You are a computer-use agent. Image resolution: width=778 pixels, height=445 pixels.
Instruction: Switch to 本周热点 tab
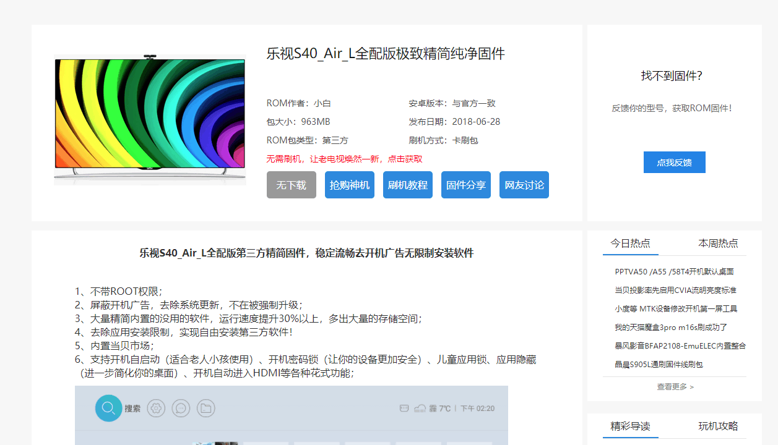click(x=718, y=243)
